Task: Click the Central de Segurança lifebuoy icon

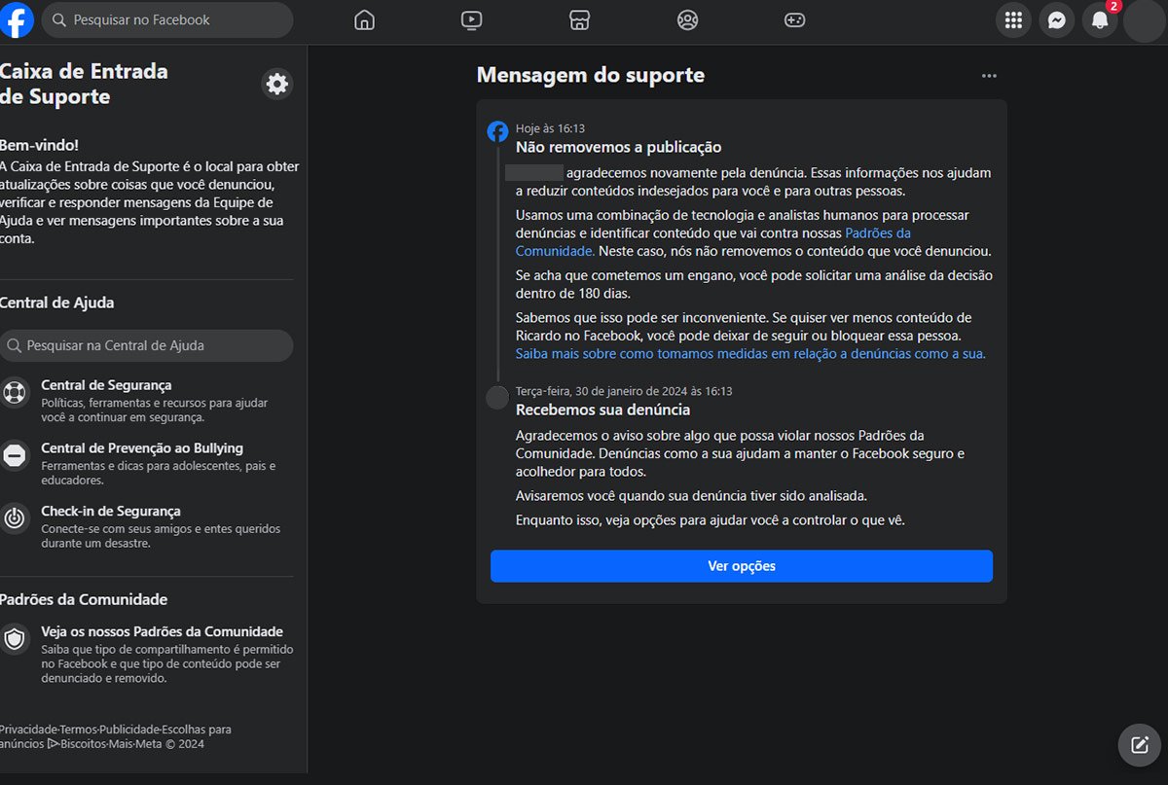Action: click(x=15, y=393)
